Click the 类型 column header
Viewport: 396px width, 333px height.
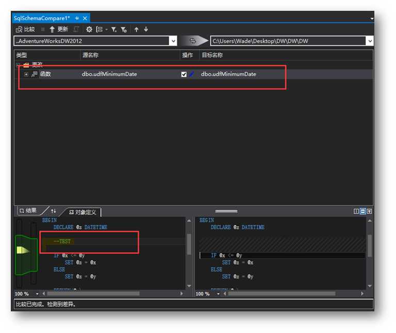tap(47, 55)
